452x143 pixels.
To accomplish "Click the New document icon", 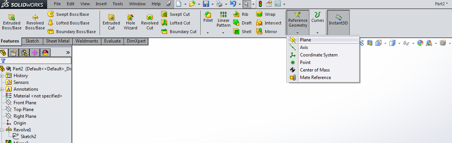I will pyautogui.click(x=179, y=4).
